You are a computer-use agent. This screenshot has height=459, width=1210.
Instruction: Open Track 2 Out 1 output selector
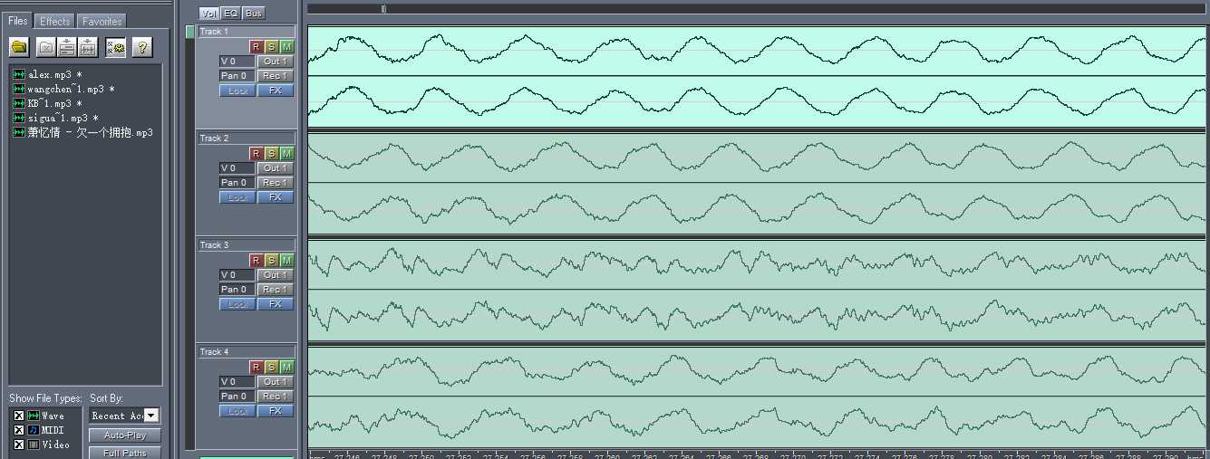[x=276, y=167]
